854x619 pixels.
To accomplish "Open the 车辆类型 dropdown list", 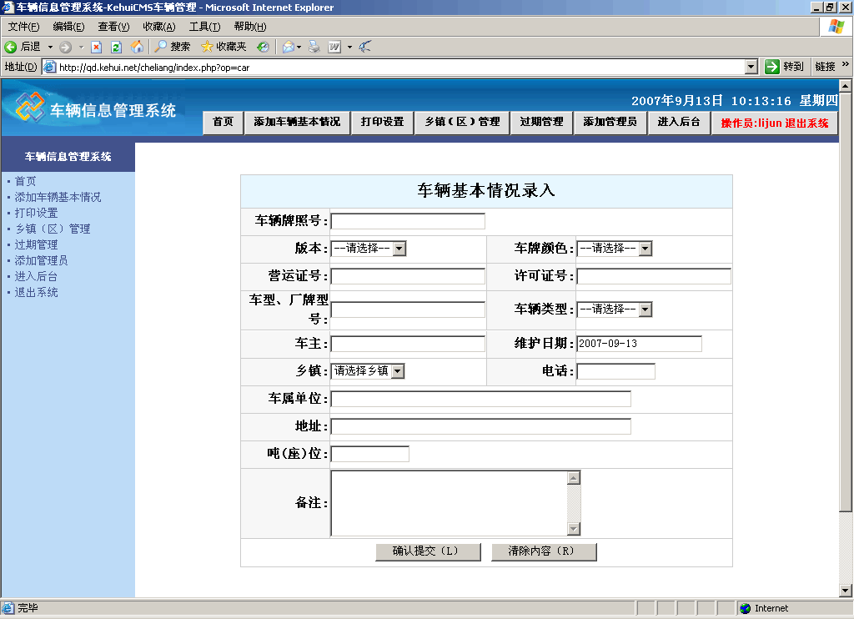I will pos(645,309).
